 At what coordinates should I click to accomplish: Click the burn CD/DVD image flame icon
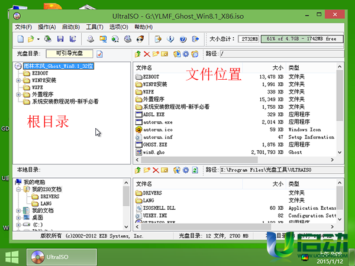(x=140, y=39)
